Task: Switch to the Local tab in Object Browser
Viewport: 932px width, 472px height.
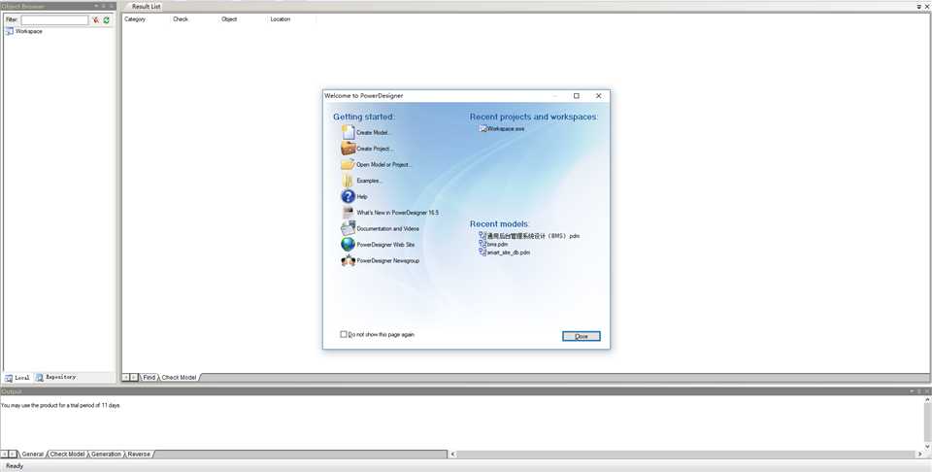Action: pos(17,378)
